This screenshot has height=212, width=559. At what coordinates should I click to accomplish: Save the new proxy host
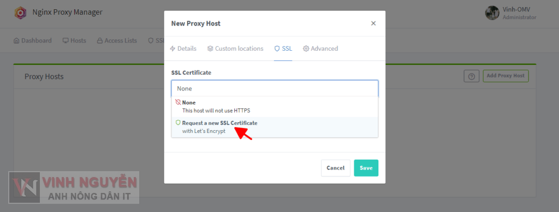coord(366,168)
